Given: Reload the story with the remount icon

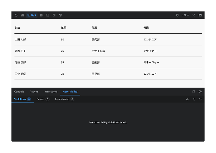Looking at the screenshot, I should pyautogui.click(x=16, y=15).
